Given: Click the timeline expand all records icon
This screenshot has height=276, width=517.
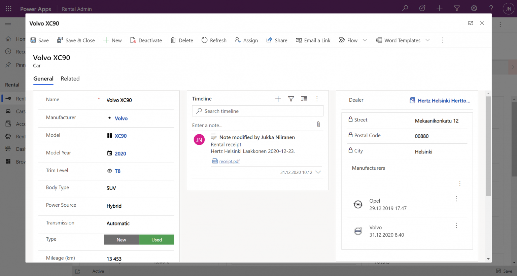Looking at the screenshot, I should click(304, 99).
